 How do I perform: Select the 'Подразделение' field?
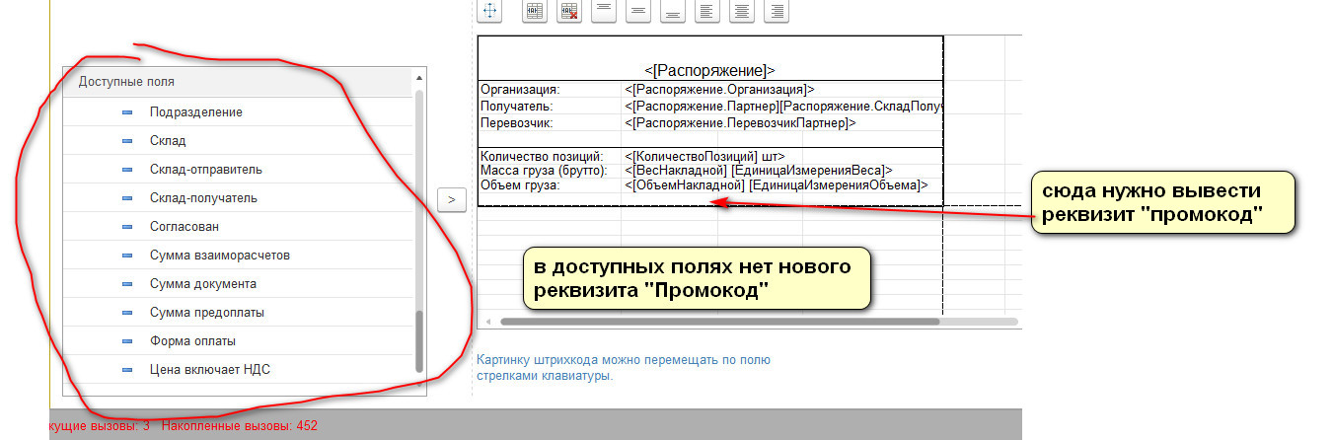pos(195,112)
